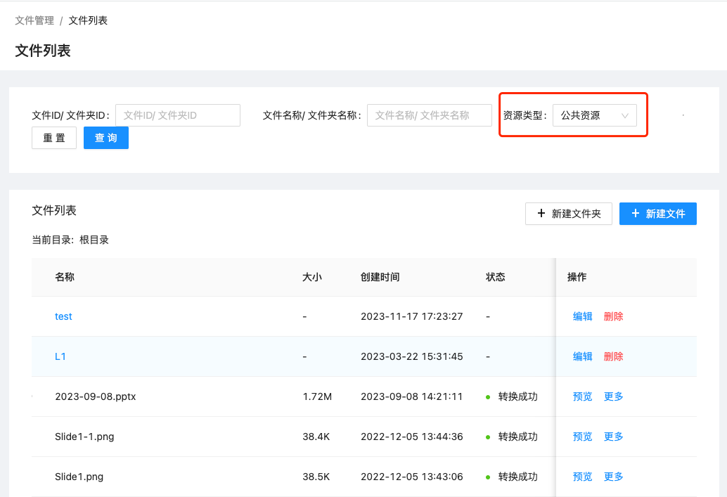Click the 重置 reset button
Screen dimensions: 727x497
tap(53, 138)
